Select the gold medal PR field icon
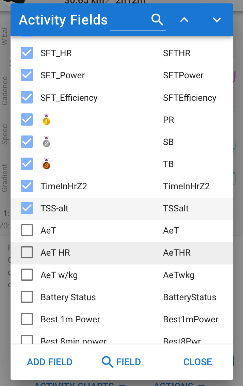 [x=46, y=119]
